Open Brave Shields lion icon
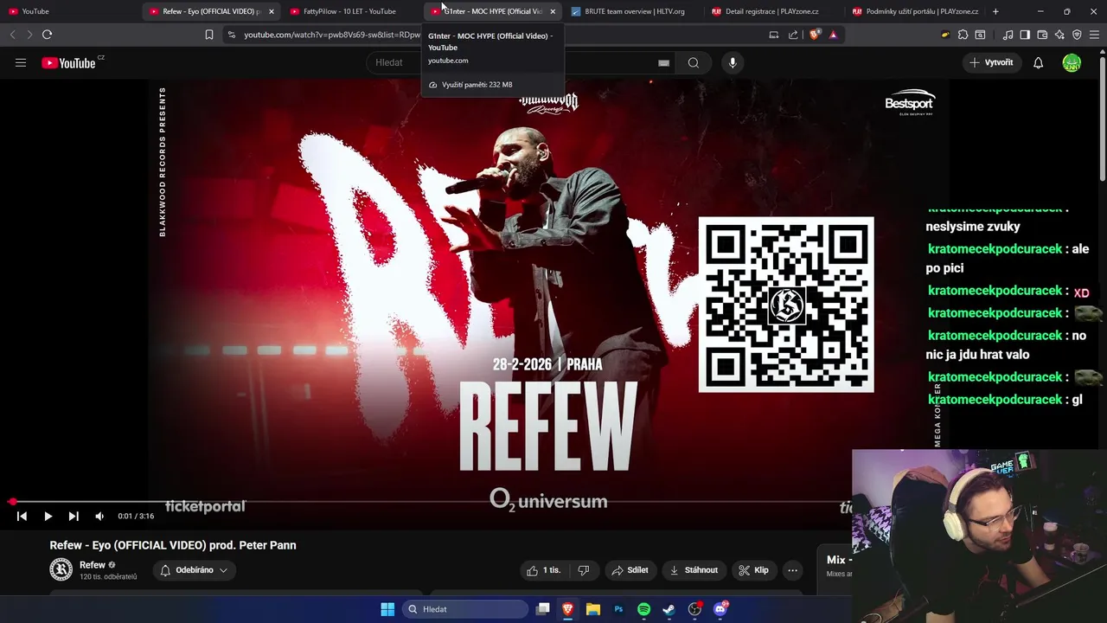The width and height of the screenshot is (1107, 623). pyautogui.click(x=814, y=35)
